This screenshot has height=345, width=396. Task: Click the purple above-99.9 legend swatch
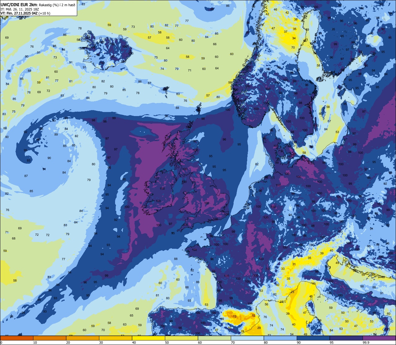379,338
